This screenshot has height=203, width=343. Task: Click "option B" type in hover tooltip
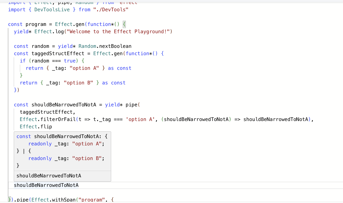(87, 158)
